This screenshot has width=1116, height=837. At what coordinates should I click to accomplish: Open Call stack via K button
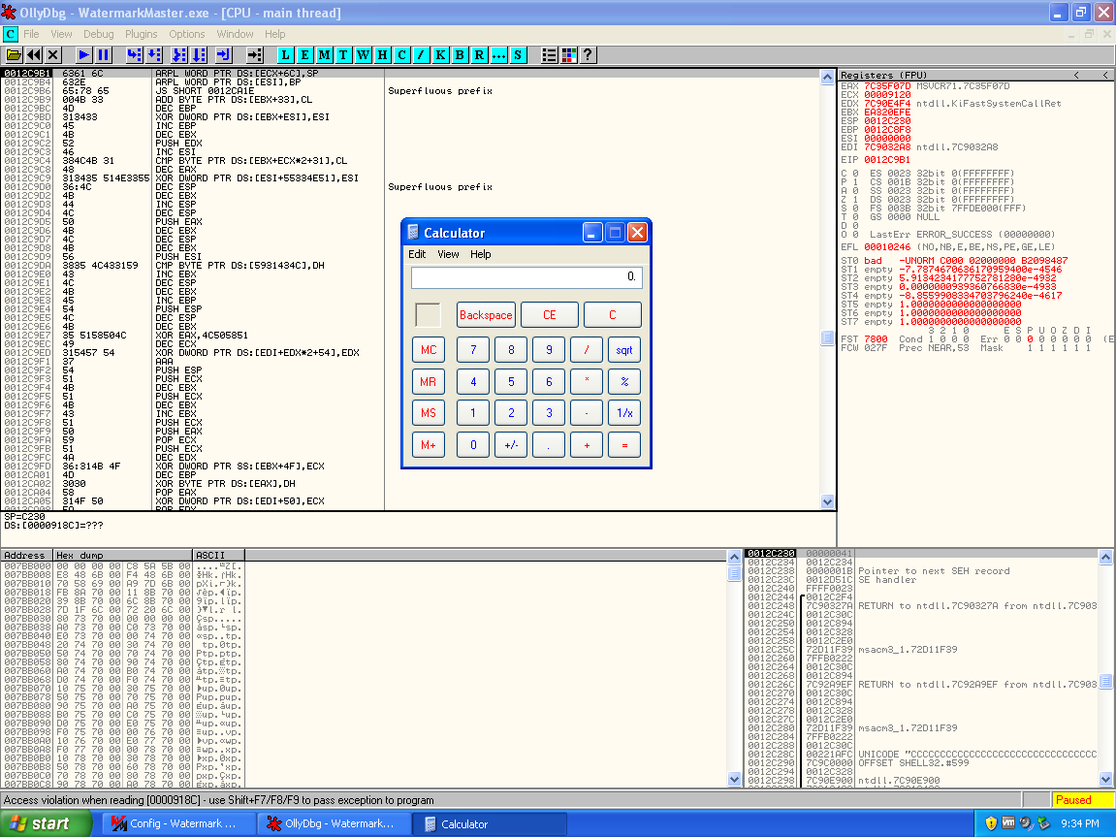[440, 55]
